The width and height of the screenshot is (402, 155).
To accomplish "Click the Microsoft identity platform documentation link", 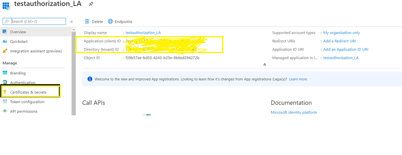I will click(x=294, y=113).
